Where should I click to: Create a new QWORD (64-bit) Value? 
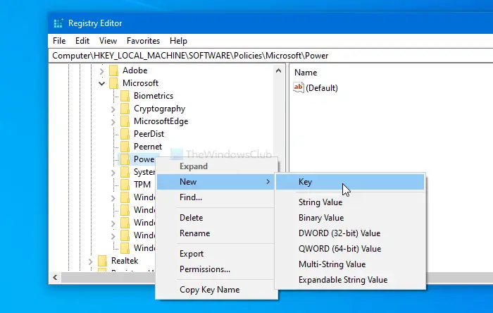(350, 249)
